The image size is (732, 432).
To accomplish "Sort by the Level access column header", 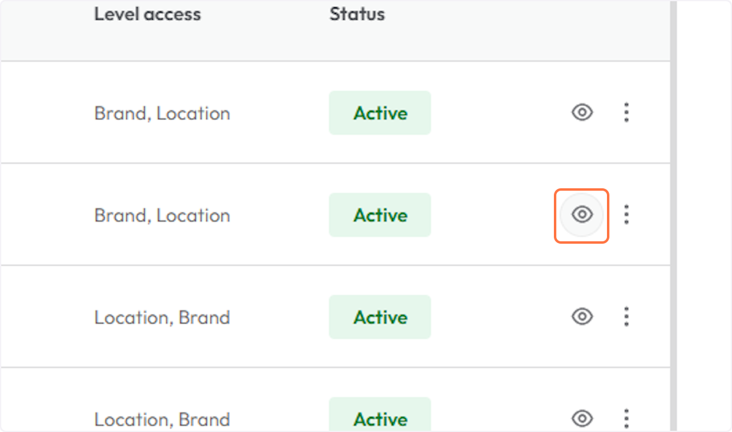I will click(x=147, y=15).
